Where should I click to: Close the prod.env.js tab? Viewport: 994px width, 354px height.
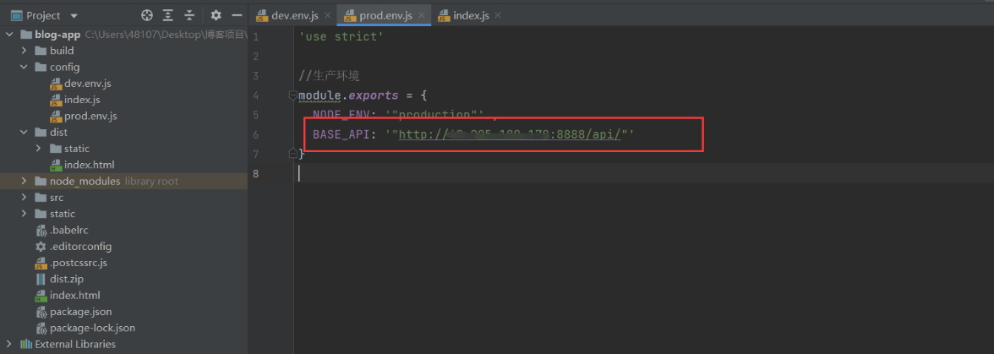click(x=422, y=15)
